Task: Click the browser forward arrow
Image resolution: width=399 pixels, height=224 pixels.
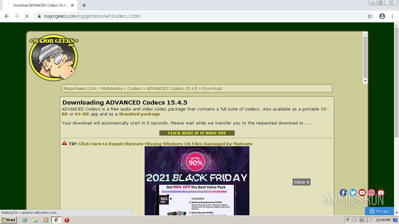Action: (x=17, y=16)
